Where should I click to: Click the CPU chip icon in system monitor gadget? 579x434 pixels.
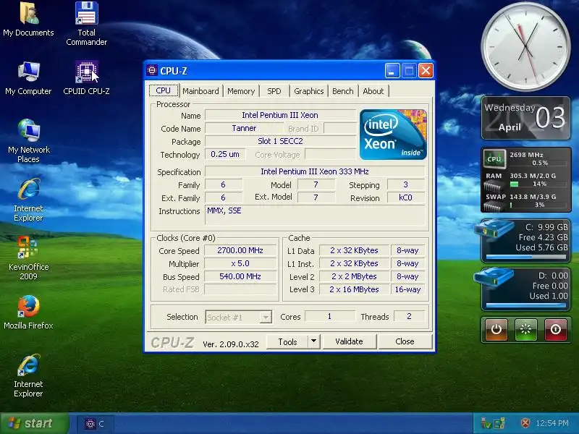(x=494, y=159)
